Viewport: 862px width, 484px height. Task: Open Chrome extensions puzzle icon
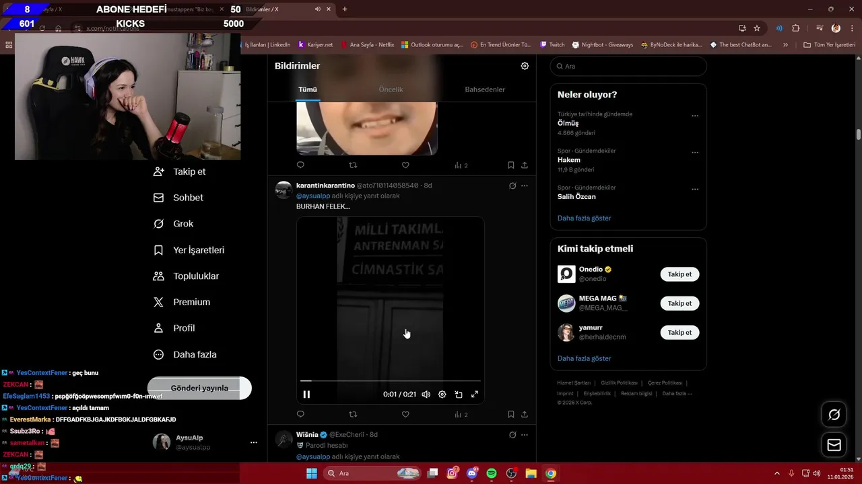click(796, 28)
